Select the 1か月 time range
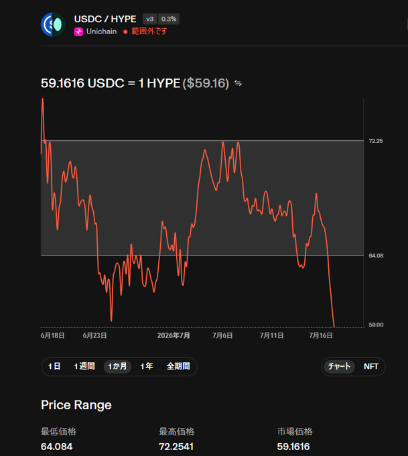 coord(117,366)
